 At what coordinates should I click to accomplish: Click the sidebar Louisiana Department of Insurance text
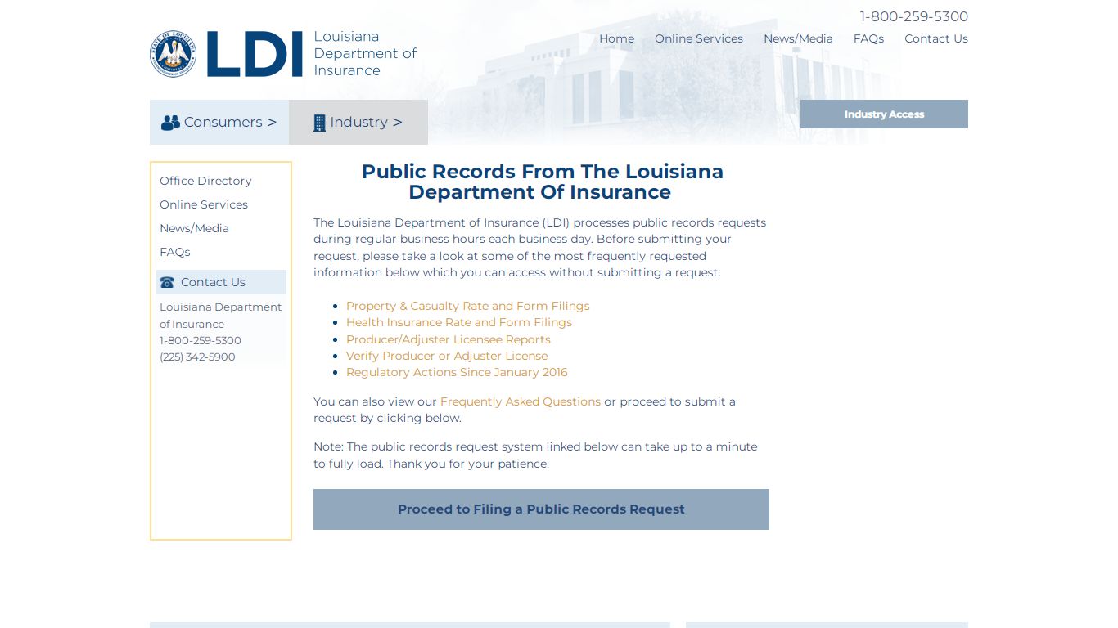click(x=220, y=316)
